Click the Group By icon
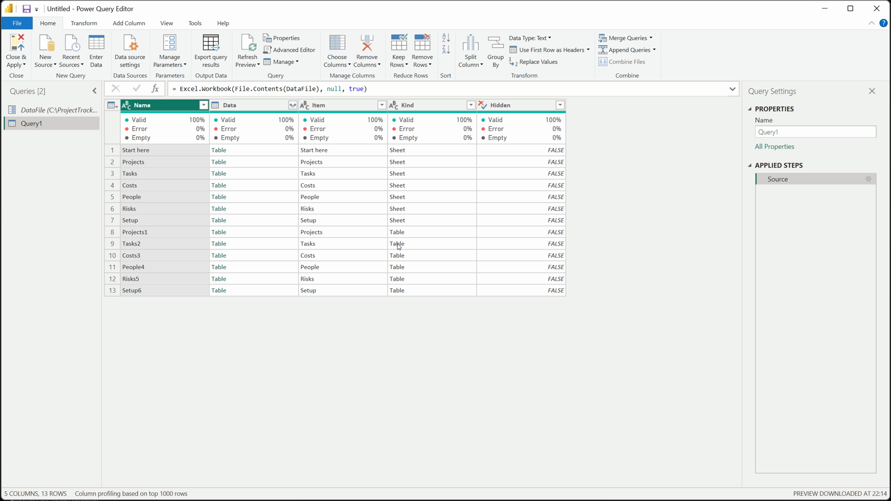This screenshot has height=501, width=891. coord(496,43)
